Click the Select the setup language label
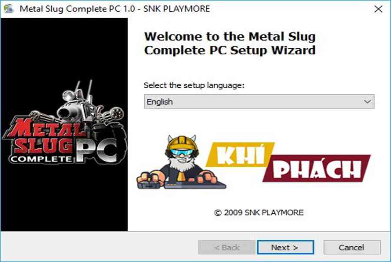391x262 pixels. (x=194, y=85)
